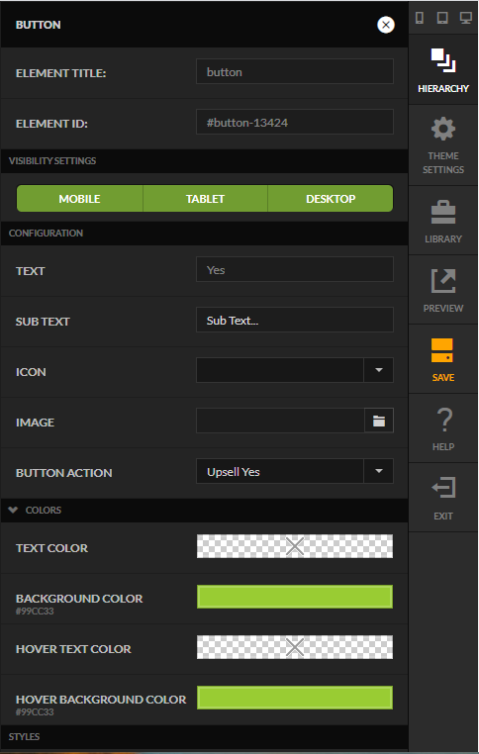Toggle Tablet visibility setting
This screenshot has height=754, width=479.
tap(205, 199)
